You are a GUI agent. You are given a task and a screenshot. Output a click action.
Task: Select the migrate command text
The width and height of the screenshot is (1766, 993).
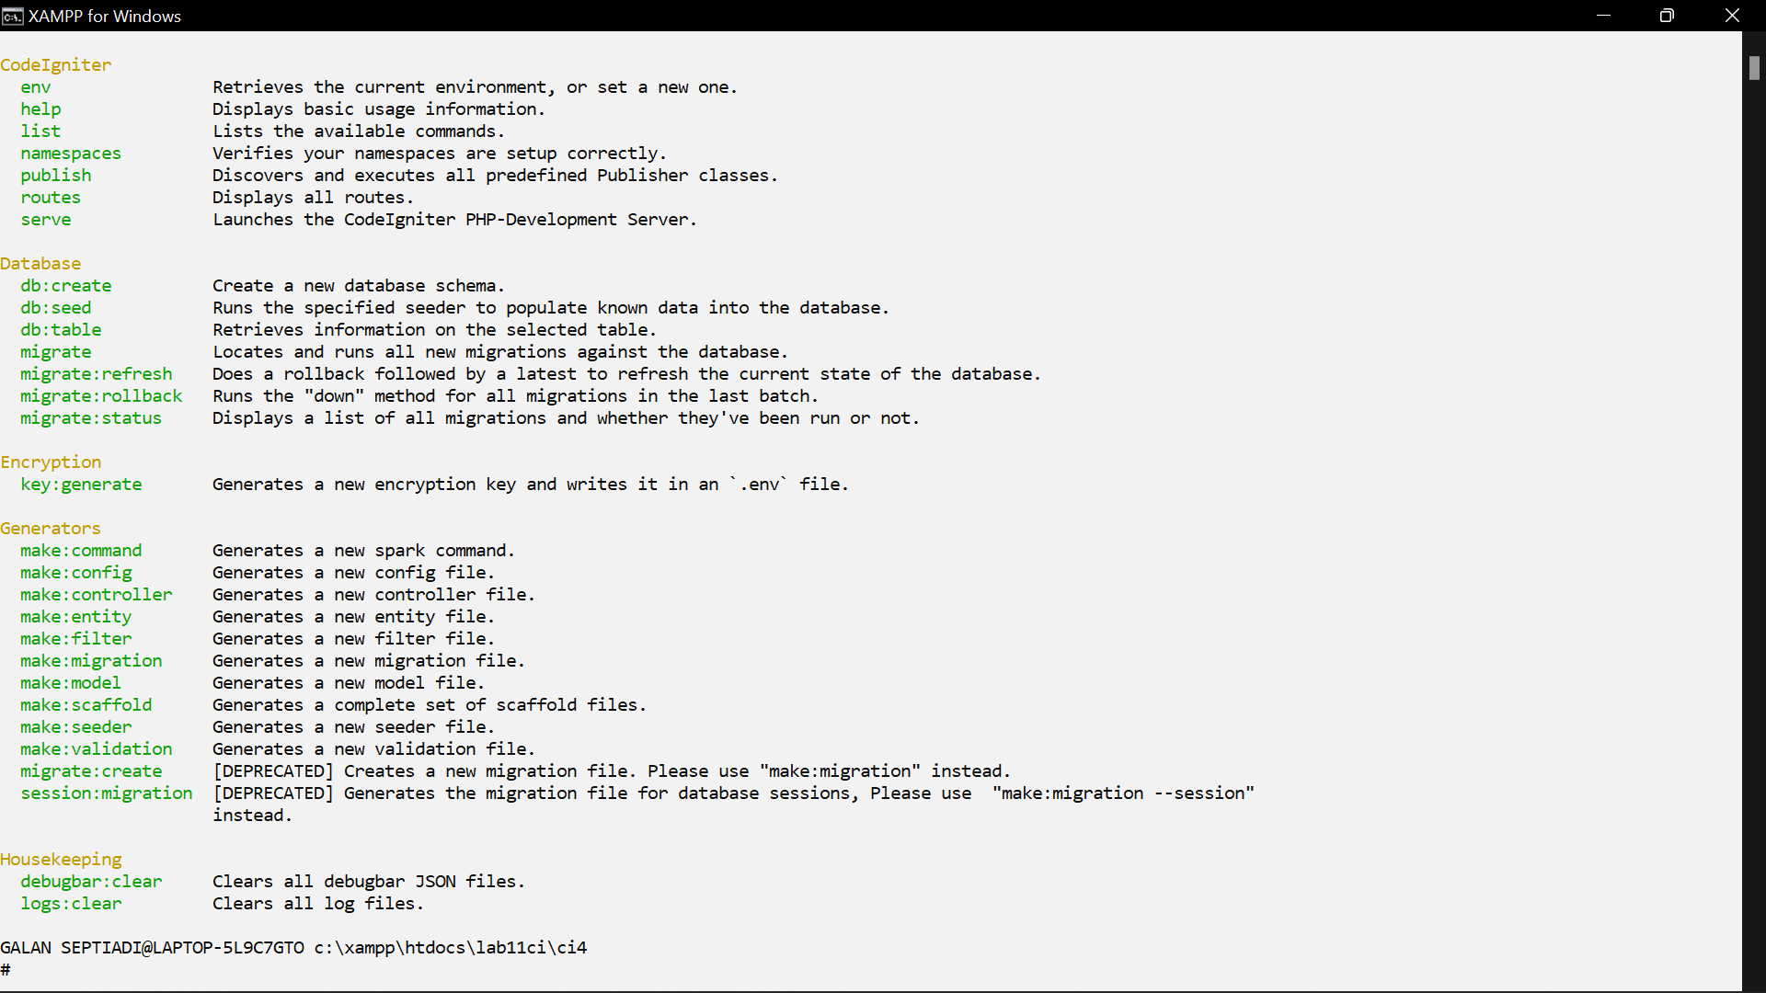pos(55,351)
